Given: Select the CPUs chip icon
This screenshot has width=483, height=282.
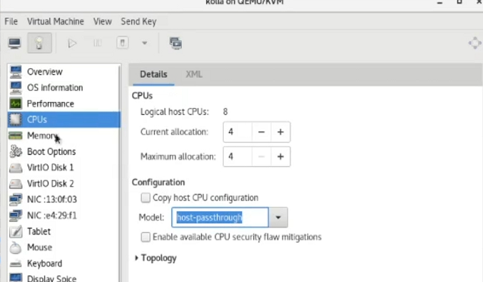Looking at the screenshot, I should pyautogui.click(x=15, y=119).
